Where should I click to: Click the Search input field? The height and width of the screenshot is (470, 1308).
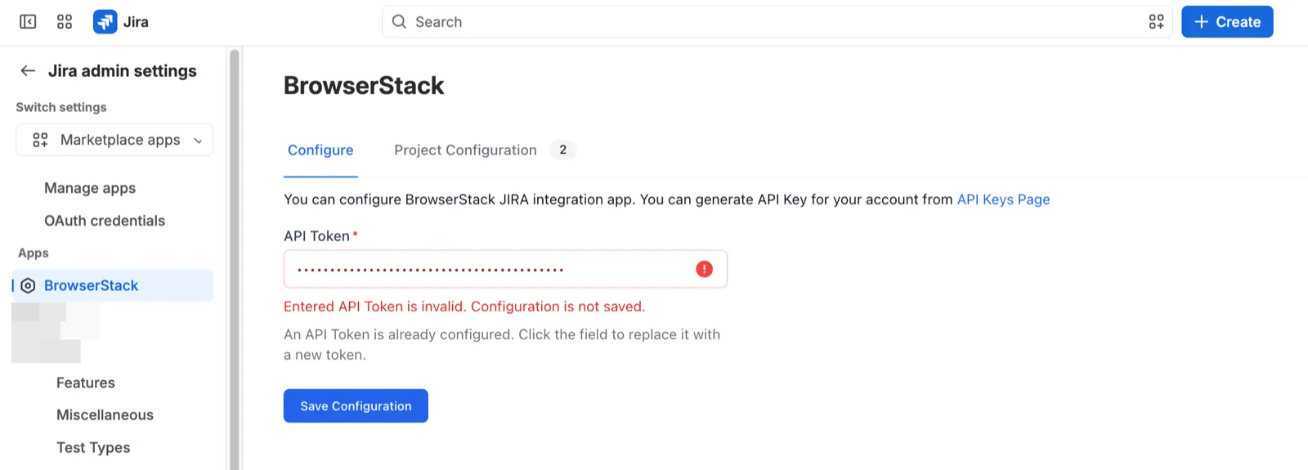[x=777, y=22]
